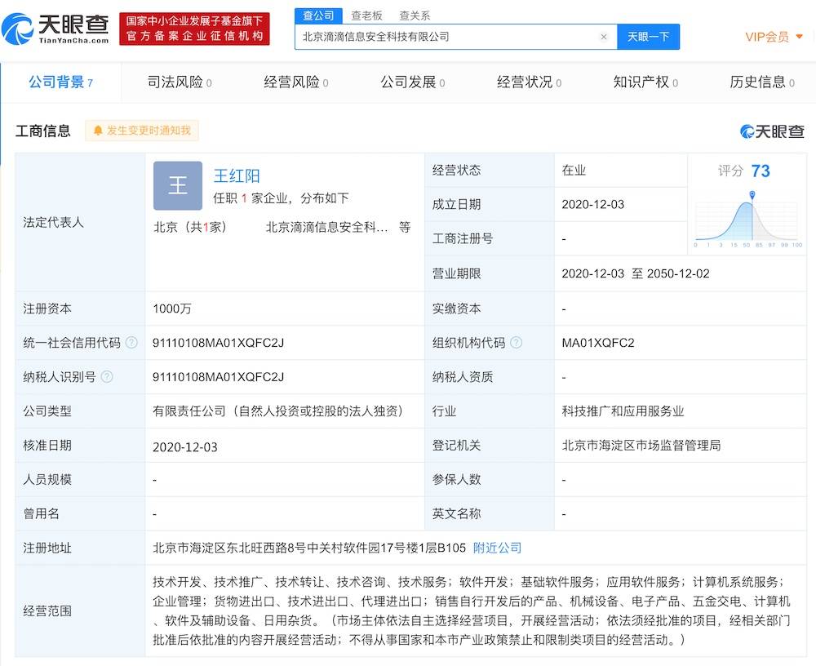
Task: Clear the search box with the X icon
Action: (x=604, y=37)
